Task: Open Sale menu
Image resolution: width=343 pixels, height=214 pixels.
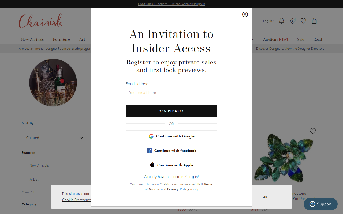Action: (x=301, y=39)
